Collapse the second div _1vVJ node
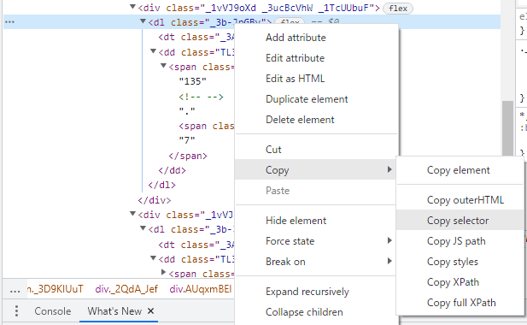 point(132,214)
